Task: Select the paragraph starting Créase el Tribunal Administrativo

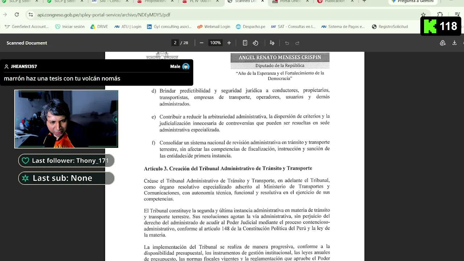Action: coord(237,190)
